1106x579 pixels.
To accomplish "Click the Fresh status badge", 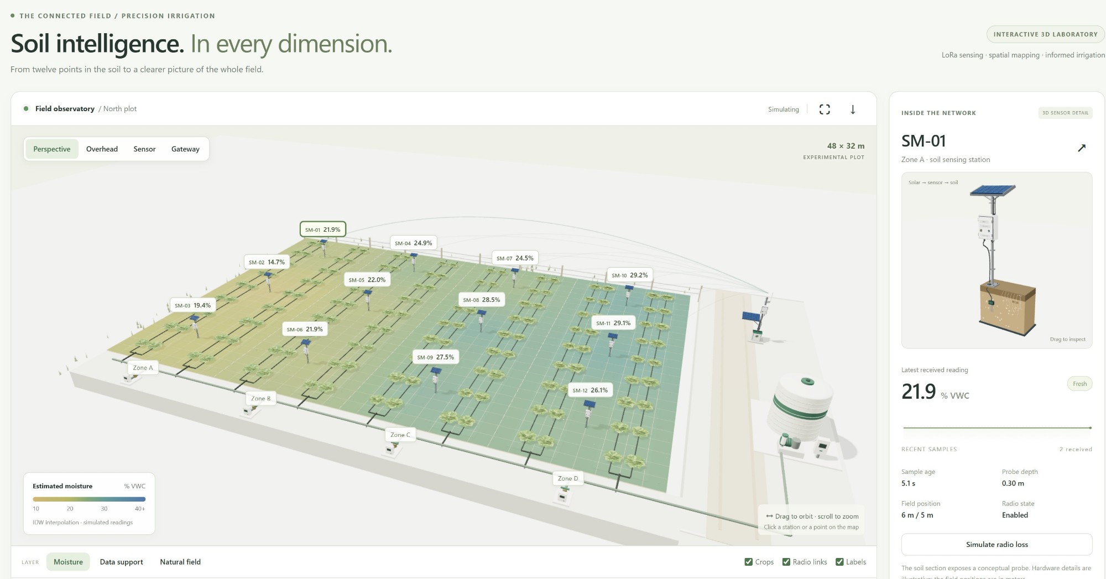I will pos(1079,384).
